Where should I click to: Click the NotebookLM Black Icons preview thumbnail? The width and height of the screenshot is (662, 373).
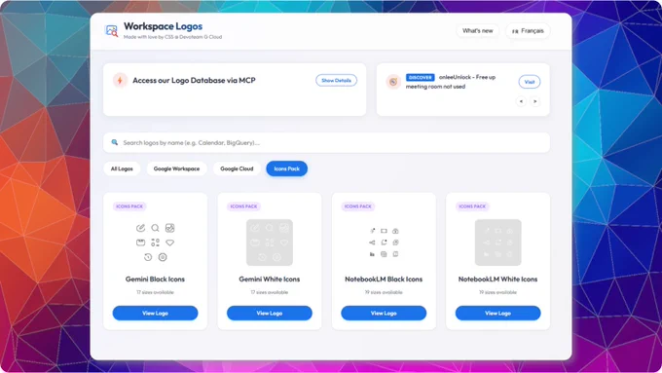point(384,242)
